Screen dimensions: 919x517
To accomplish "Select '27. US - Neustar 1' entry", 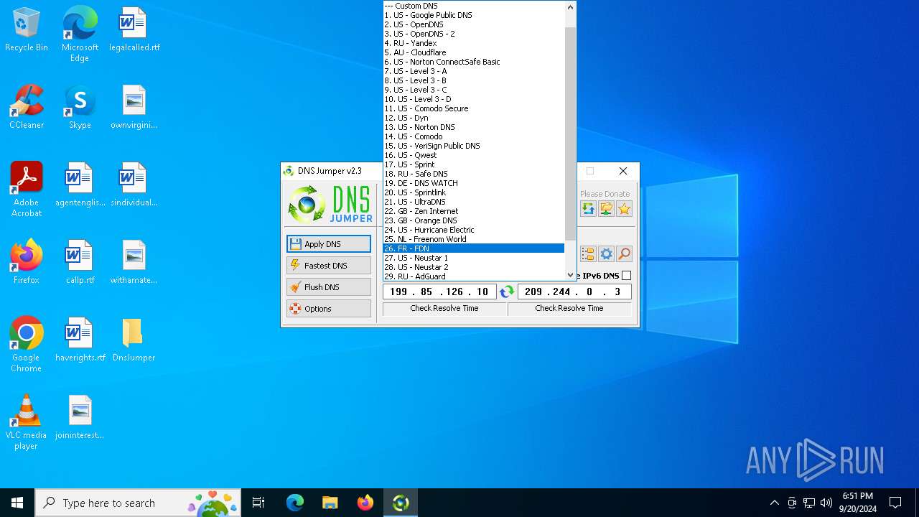I will (474, 258).
